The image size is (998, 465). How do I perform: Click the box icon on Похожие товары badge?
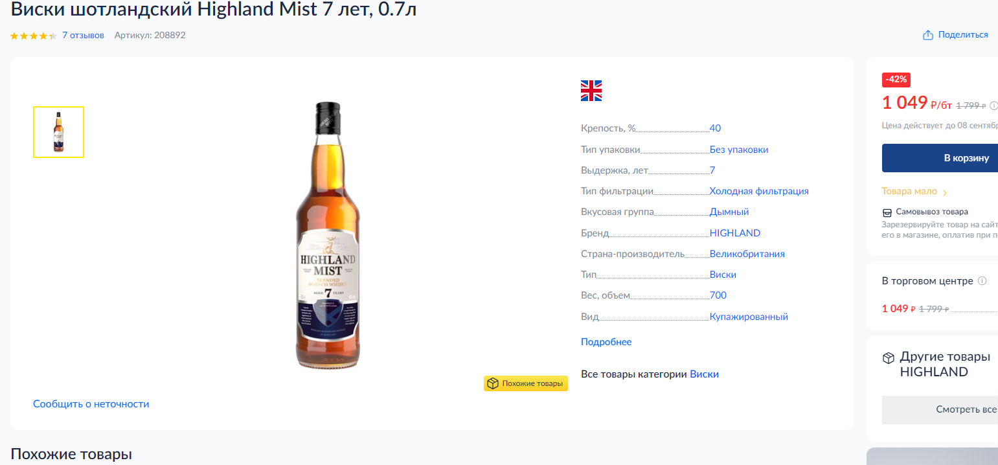(493, 383)
